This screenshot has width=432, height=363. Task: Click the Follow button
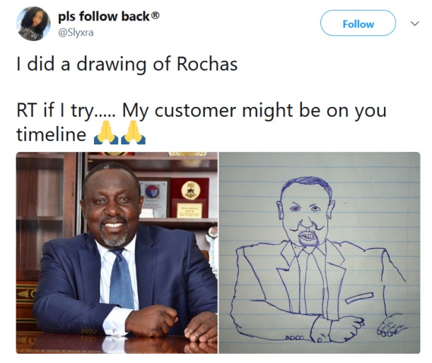[x=358, y=23]
